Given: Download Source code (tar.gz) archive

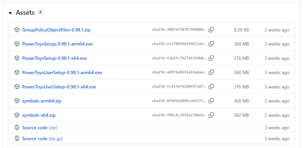Looking at the screenshot, I should [42, 139].
